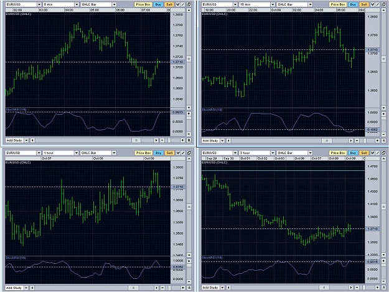The height and width of the screenshot is (292, 389).
Task: Click the 04:00 time label in 5 min chart
Action: click(x=69, y=10)
